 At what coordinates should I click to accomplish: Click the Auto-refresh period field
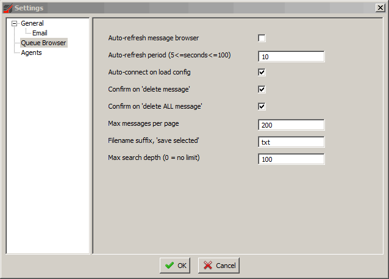pos(291,57)
